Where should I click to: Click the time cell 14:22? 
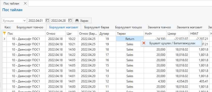[x=72, y=55]
